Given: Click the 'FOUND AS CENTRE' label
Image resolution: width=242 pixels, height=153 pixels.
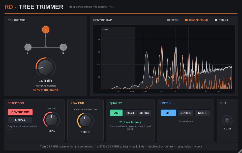Looking at the screenshot, I should 46,86.
